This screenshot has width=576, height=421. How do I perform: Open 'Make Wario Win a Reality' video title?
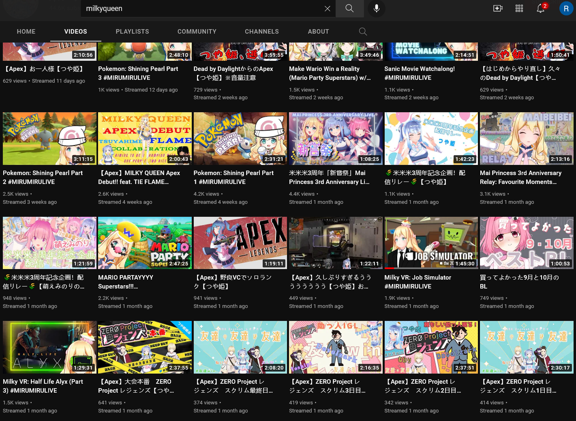pos(330,73)
